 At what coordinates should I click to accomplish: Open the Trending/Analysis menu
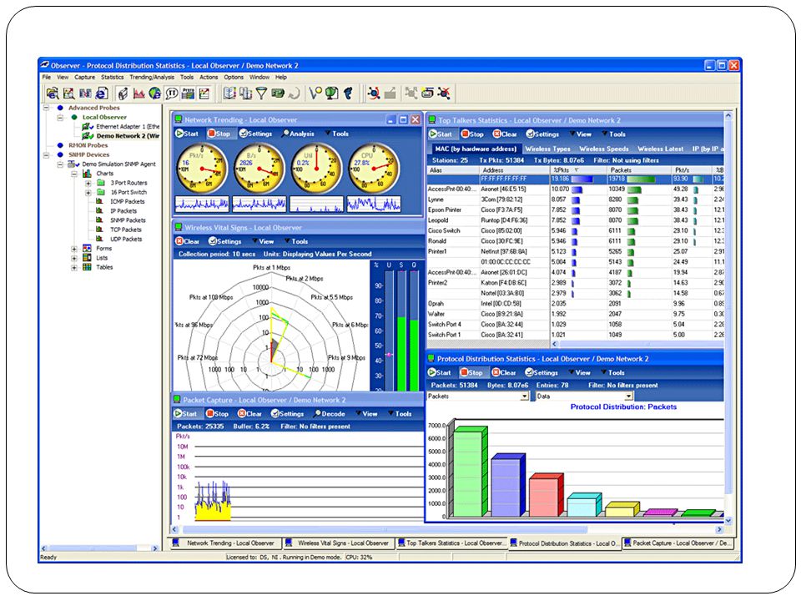coord(152,77)
